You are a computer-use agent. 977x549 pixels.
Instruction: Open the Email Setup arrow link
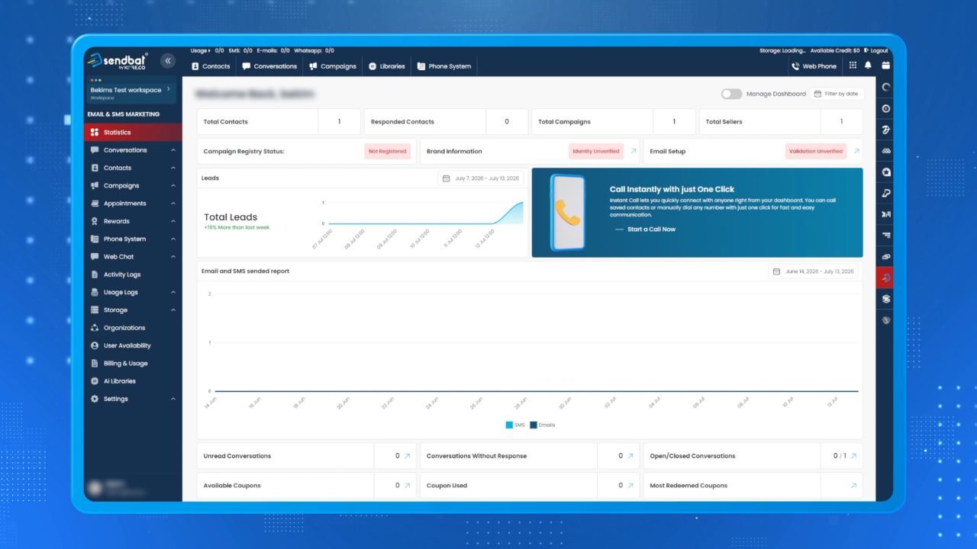point(856,151)
